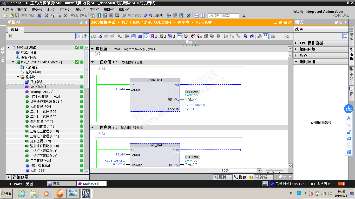
Task: Click the open project icon in toolbar
Action: [11, 16]
